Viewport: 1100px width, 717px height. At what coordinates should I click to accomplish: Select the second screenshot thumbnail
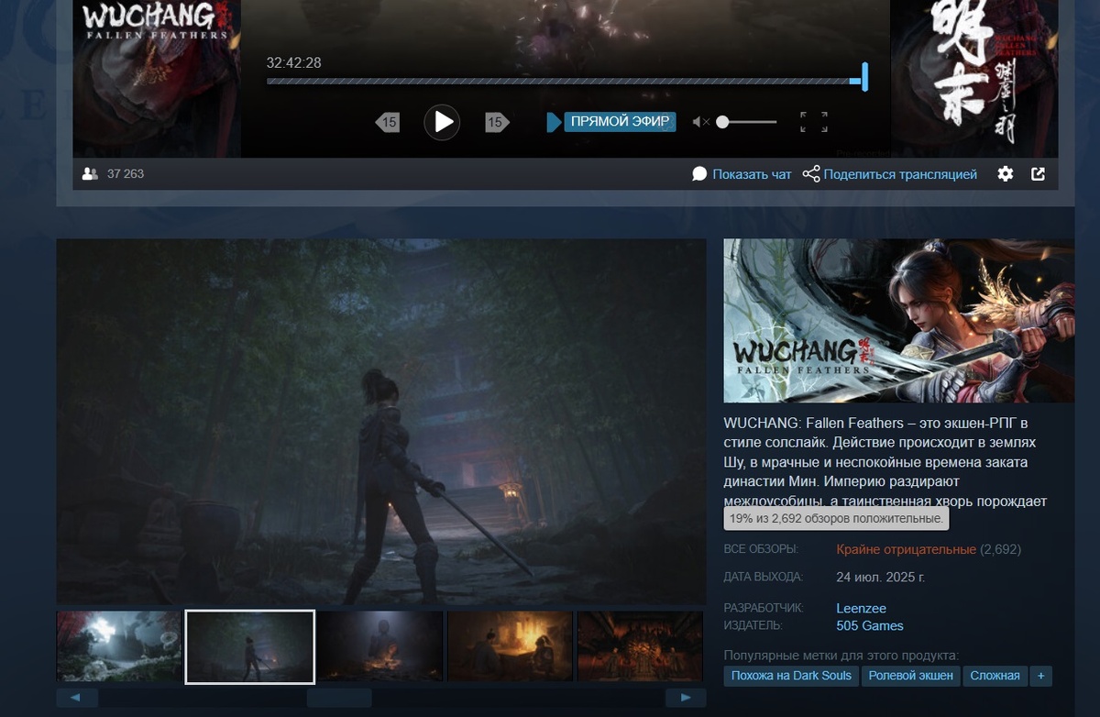click(249, 645)
